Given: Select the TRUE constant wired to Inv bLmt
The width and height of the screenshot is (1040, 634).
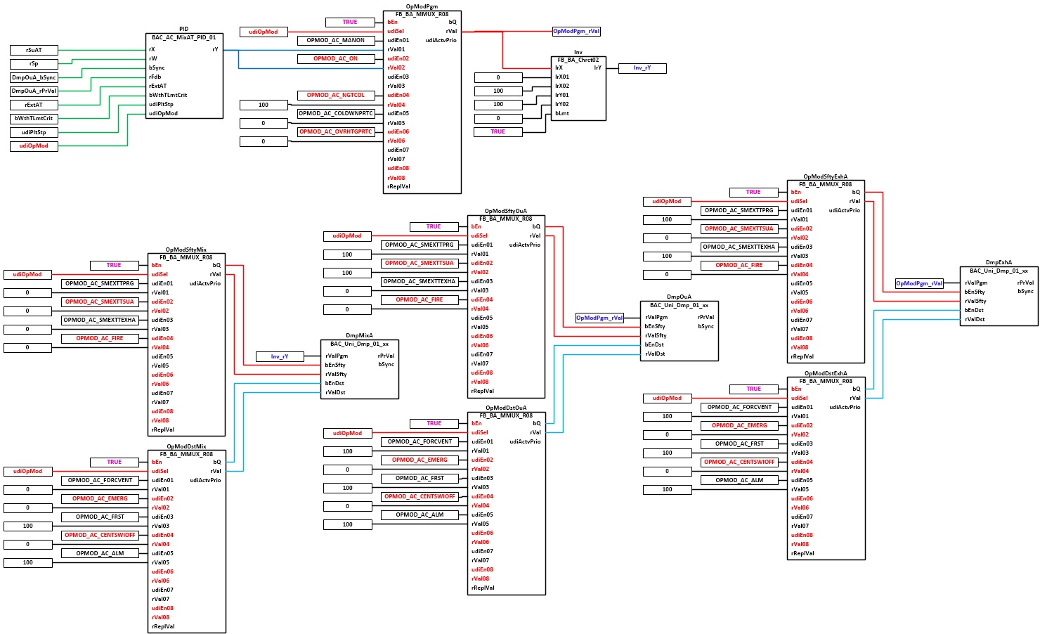Looking at the screenshot, I should pyautogui.click(x=498, y=132).
